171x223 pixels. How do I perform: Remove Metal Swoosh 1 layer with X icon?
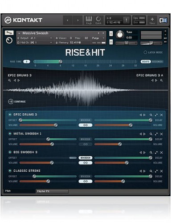click(x=162, y=134)
